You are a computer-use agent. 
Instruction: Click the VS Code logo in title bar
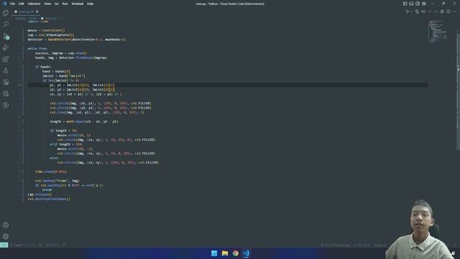pyautogui.click(x=4, y=4)
